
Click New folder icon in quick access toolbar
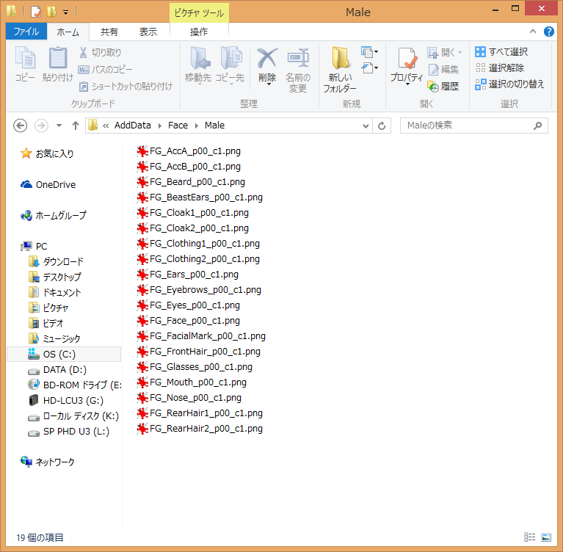click(51, 12)
